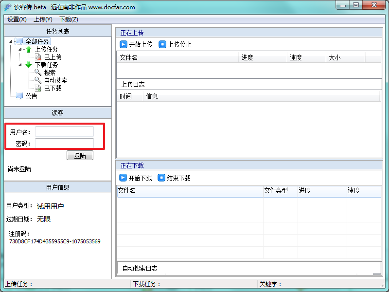Click the 已下载 document icon
The image size is (389, 292).
tap(38, 88)
